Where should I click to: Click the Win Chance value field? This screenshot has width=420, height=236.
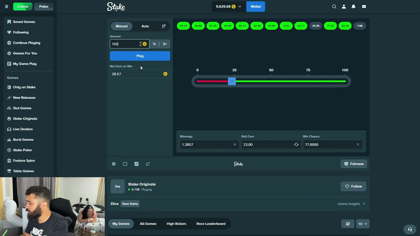332,145
